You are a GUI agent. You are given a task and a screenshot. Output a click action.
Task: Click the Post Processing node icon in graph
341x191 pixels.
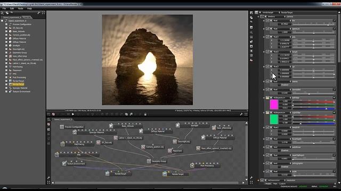coord(192,166)
